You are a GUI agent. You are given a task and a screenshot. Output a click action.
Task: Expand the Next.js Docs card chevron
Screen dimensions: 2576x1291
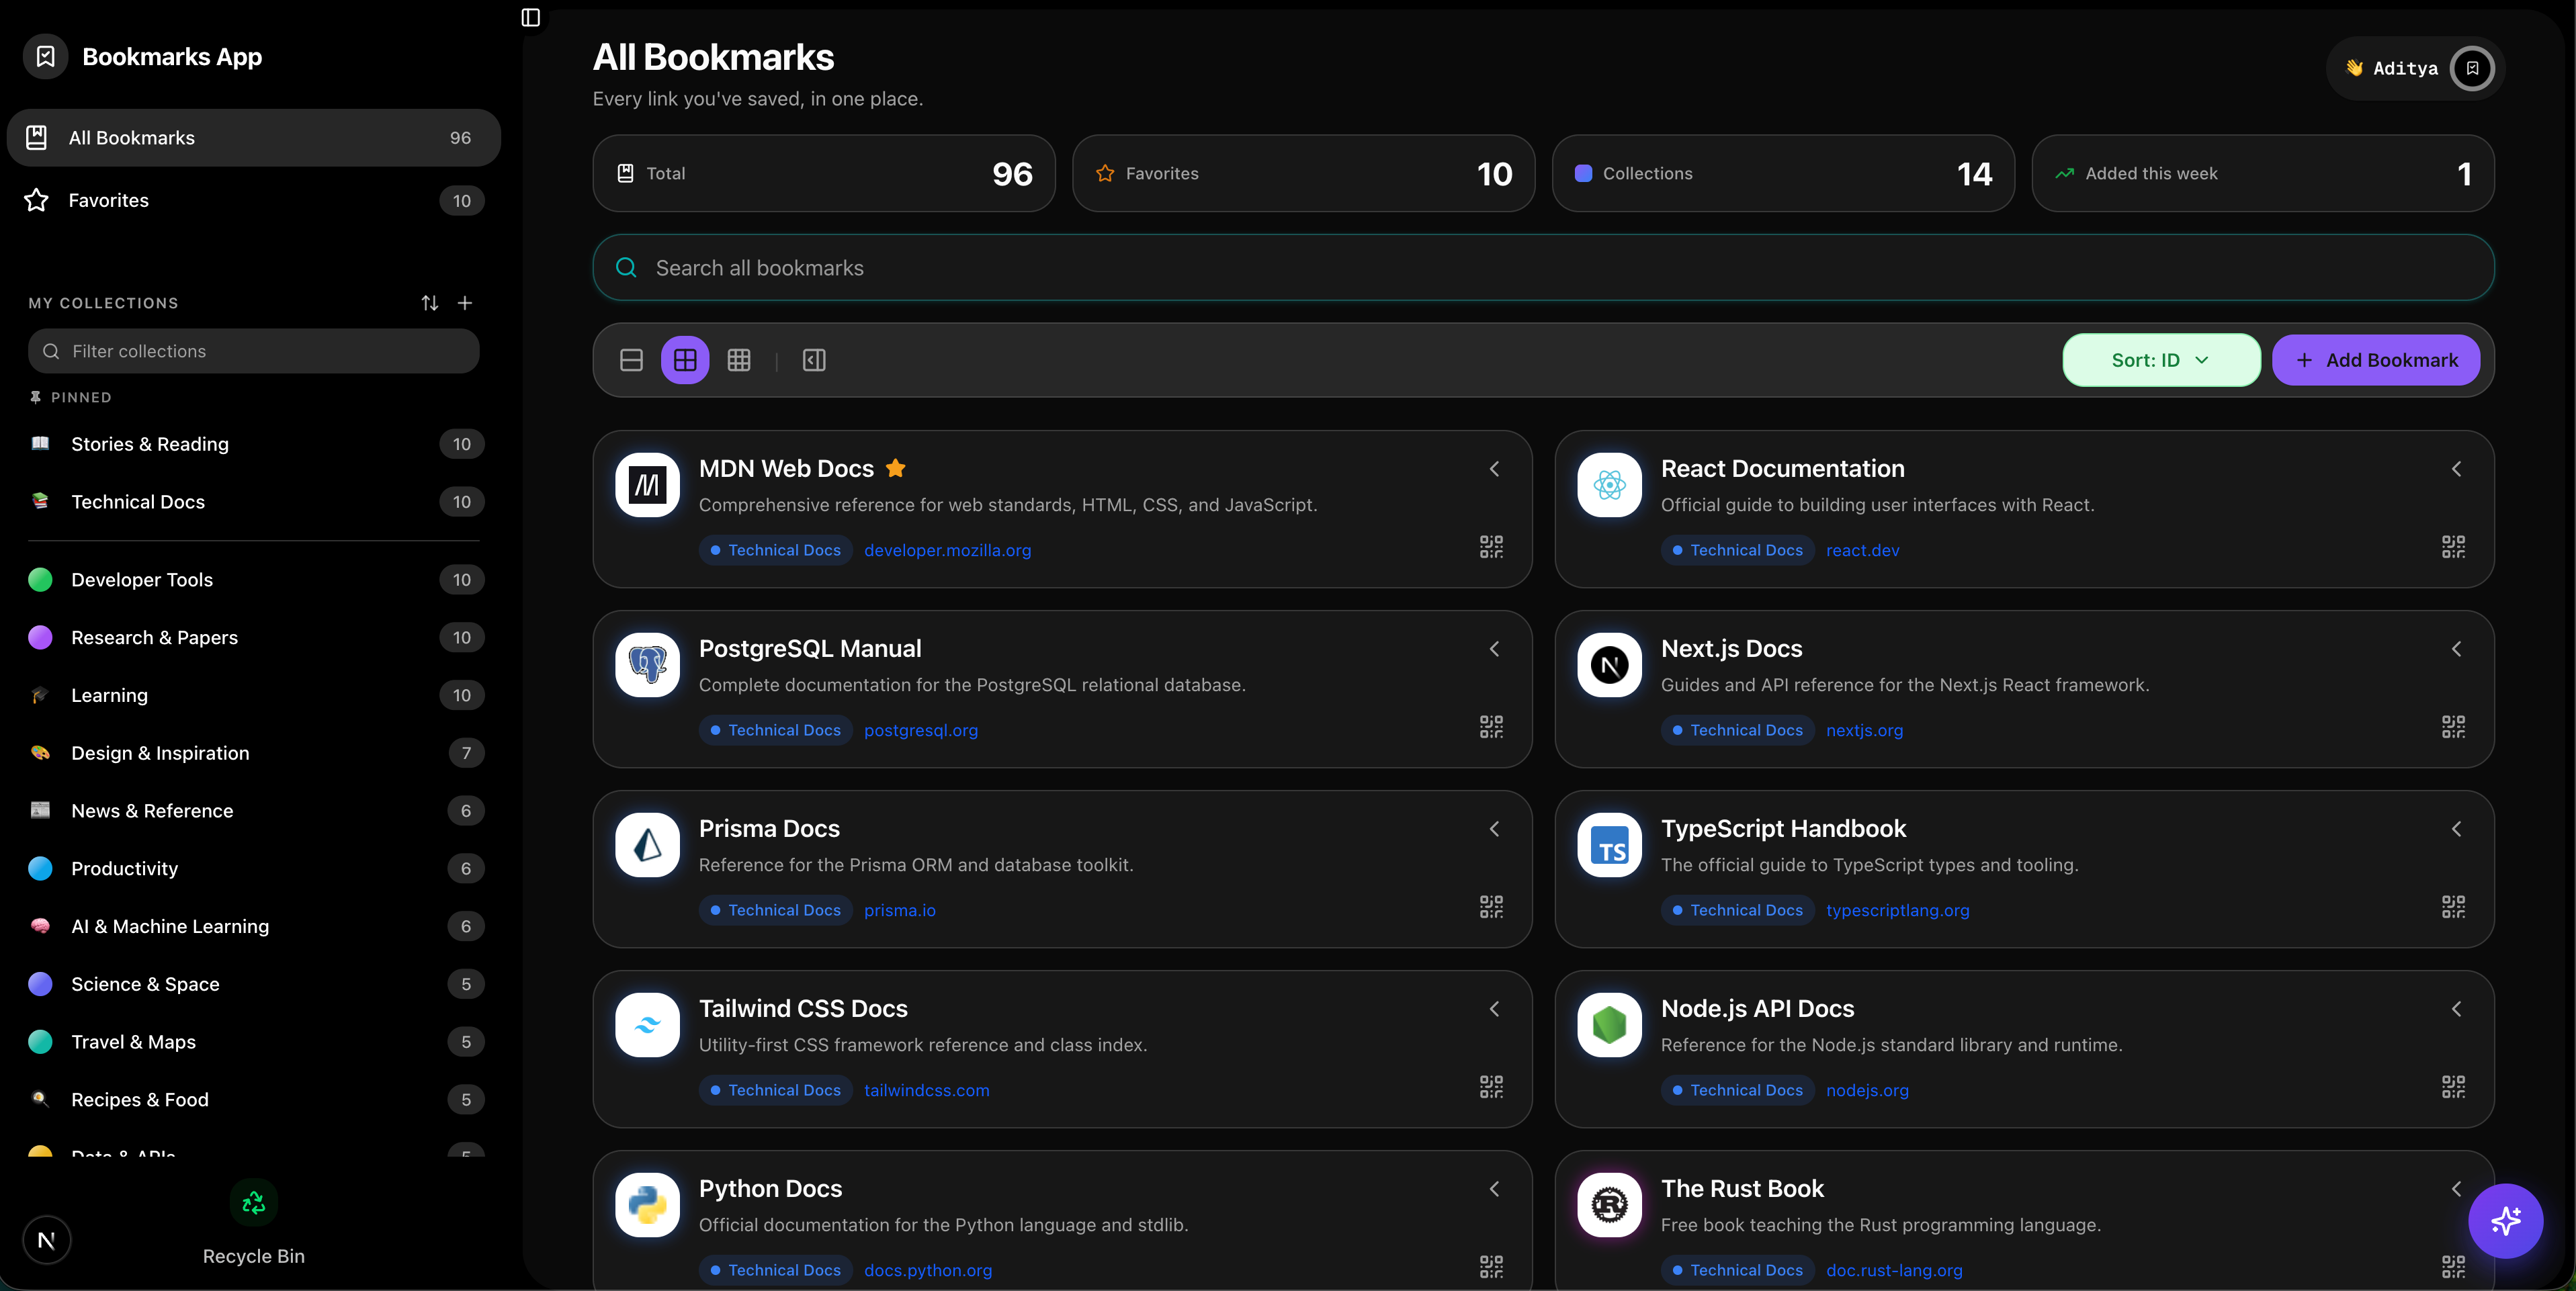[x=2456, y=649]
